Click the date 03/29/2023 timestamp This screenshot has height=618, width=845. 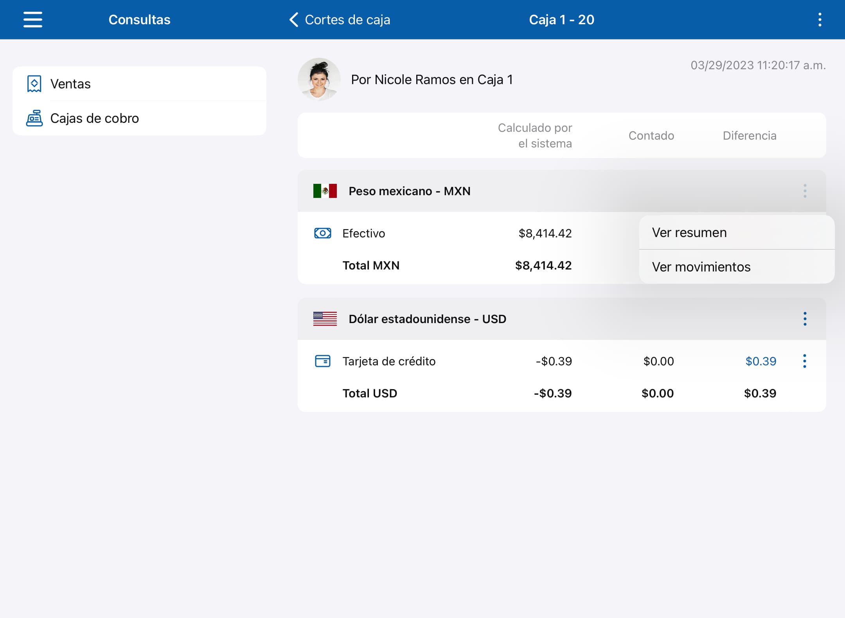pyautogui.click(x=758, y=65)
